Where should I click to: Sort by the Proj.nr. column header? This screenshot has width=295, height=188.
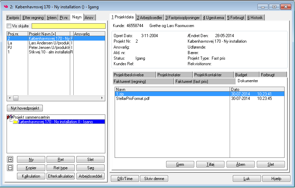pyautogui.click(x=17, y=34)
